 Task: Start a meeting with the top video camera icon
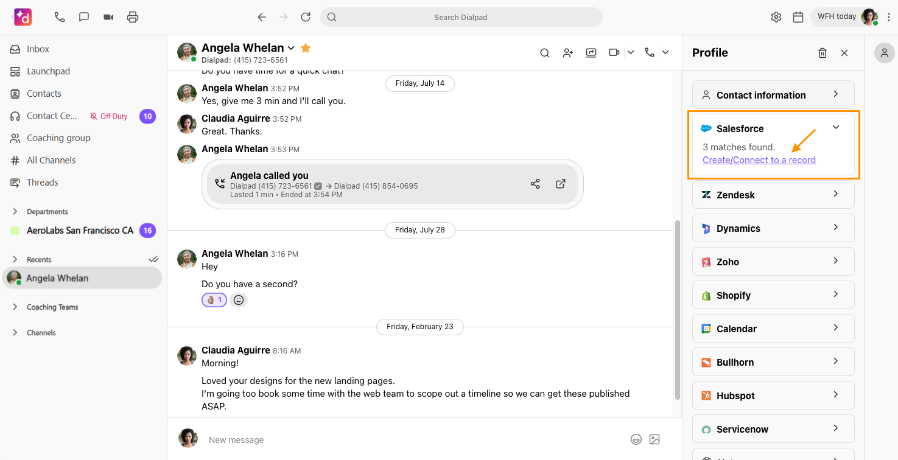pyautogui.click(x=108, y=17)
